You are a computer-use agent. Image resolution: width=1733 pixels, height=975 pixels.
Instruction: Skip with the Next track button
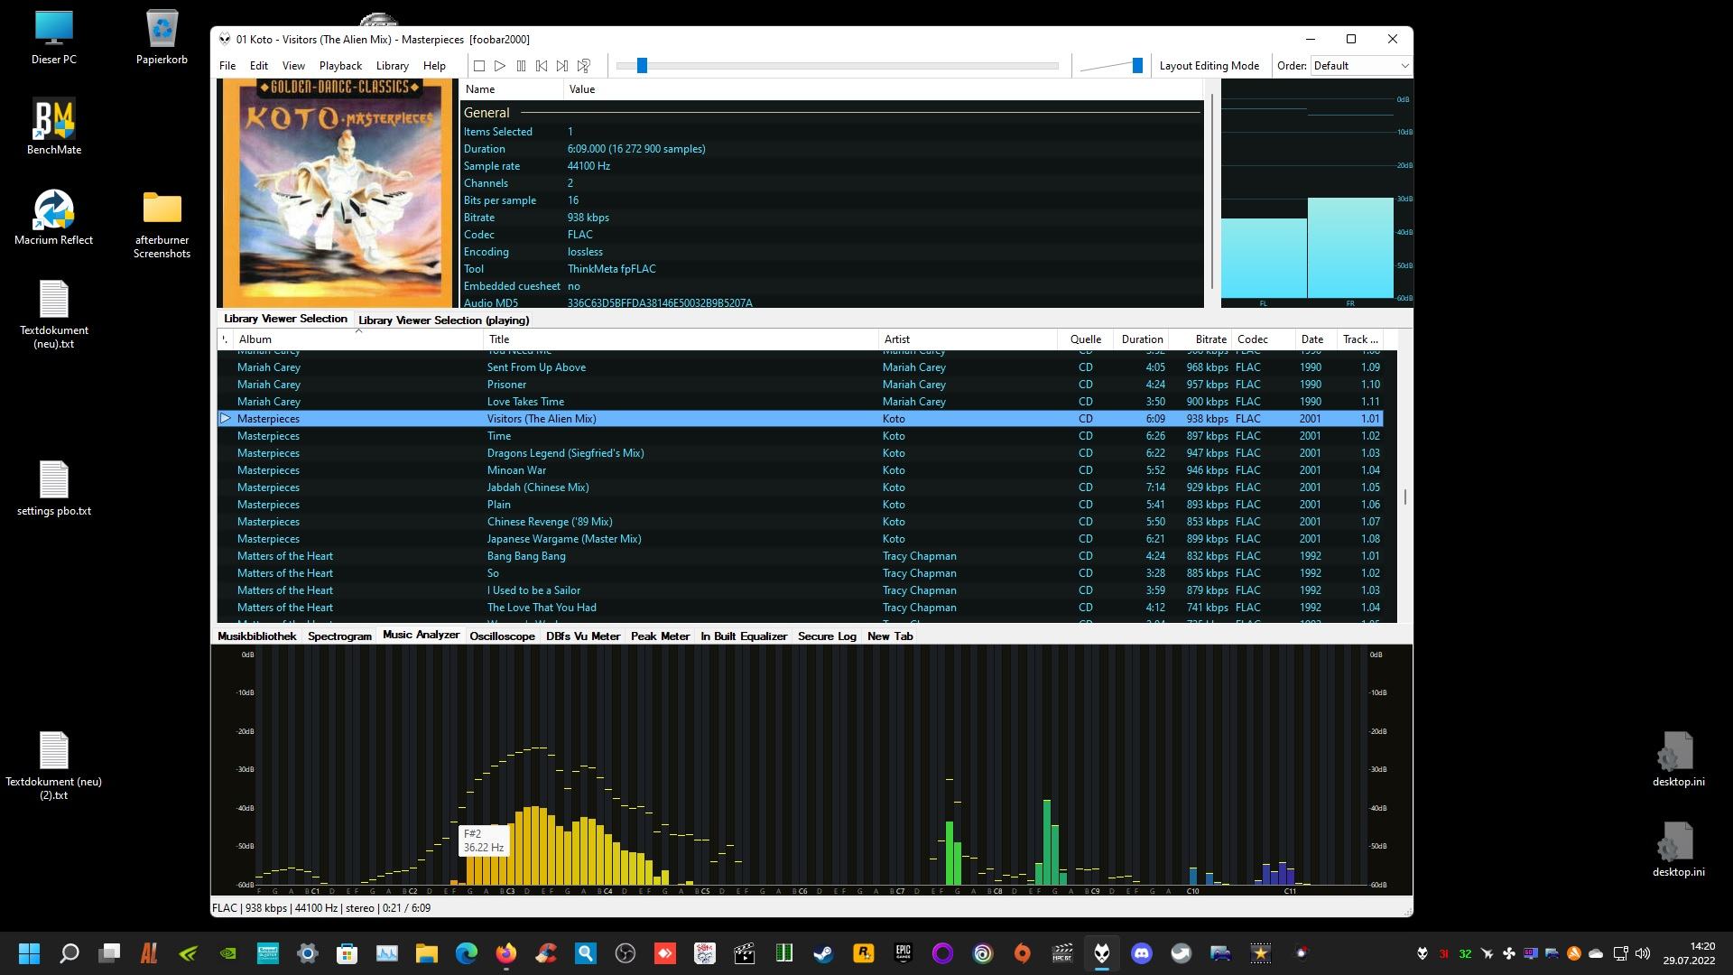click(x=562, y=66)
